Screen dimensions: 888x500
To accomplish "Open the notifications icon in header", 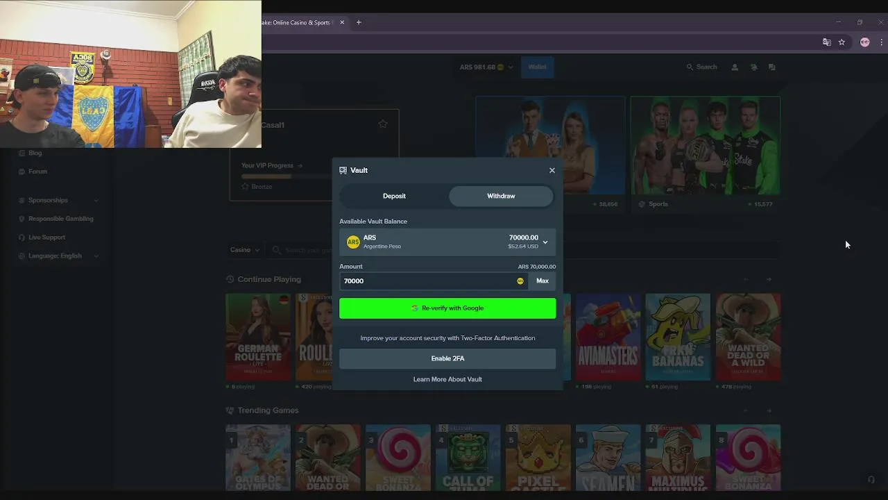I will point(753,67).
